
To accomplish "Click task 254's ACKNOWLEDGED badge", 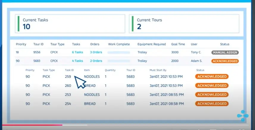I will click(x=212, y=104).
